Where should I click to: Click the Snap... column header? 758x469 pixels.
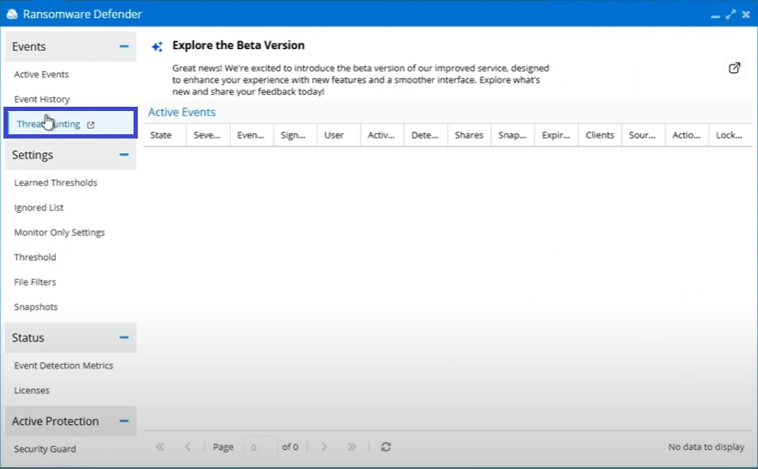pos(513,135)
